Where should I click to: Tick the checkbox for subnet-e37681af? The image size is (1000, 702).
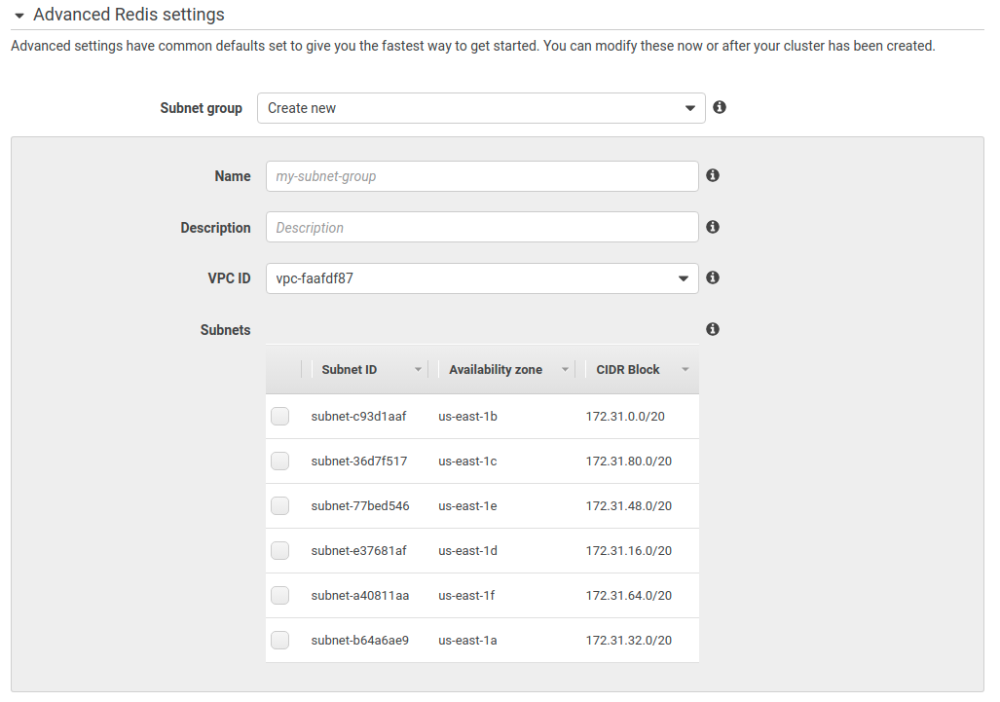point(280,551)
